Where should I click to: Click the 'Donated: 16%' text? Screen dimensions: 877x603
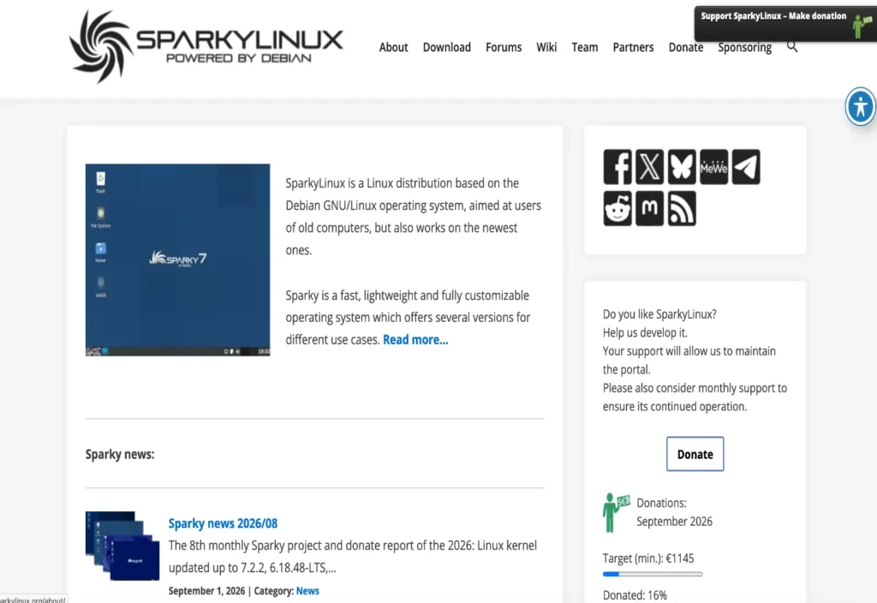635,595
